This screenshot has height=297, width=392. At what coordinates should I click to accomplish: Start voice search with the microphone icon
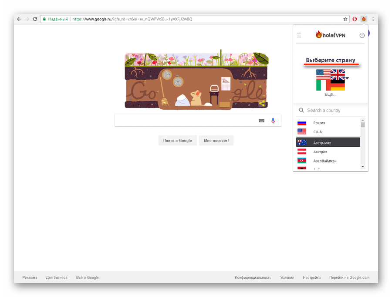click(x=273, y=121)
